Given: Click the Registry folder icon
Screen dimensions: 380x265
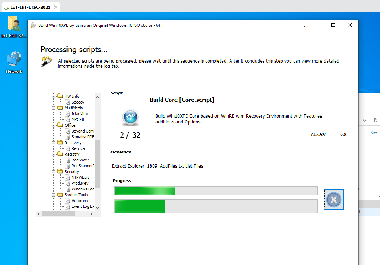Looking at the screenshot, I should coord(60,154).
